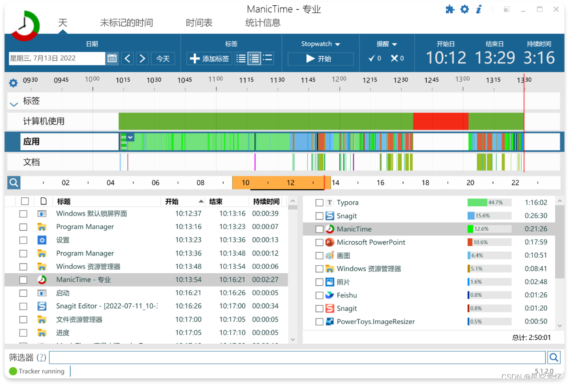Go to previous day arrow
Viewport: 569px width, 385px height.
(x=128, y=58)
